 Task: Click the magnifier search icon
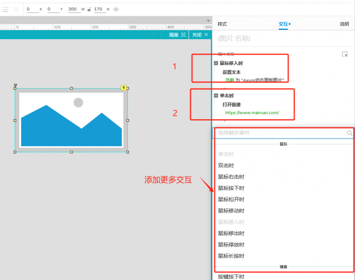coord(349,133)
